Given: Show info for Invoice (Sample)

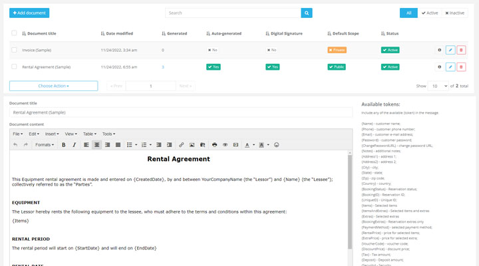Looking at the screenshot, I should (x=439, y=50).
